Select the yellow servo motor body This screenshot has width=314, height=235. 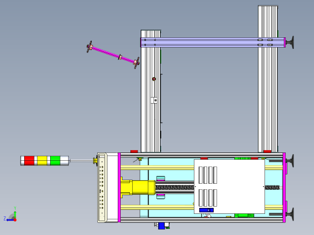pos(138,187)
